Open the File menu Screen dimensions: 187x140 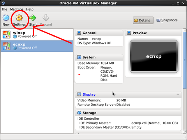pos(5,9)
